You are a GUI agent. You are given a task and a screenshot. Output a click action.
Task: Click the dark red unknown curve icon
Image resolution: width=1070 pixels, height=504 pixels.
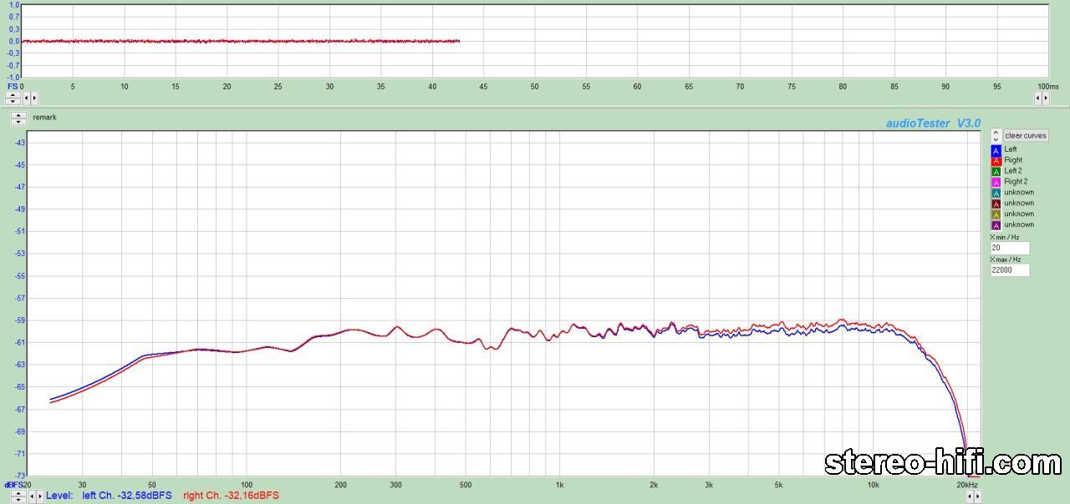point(996,204)
